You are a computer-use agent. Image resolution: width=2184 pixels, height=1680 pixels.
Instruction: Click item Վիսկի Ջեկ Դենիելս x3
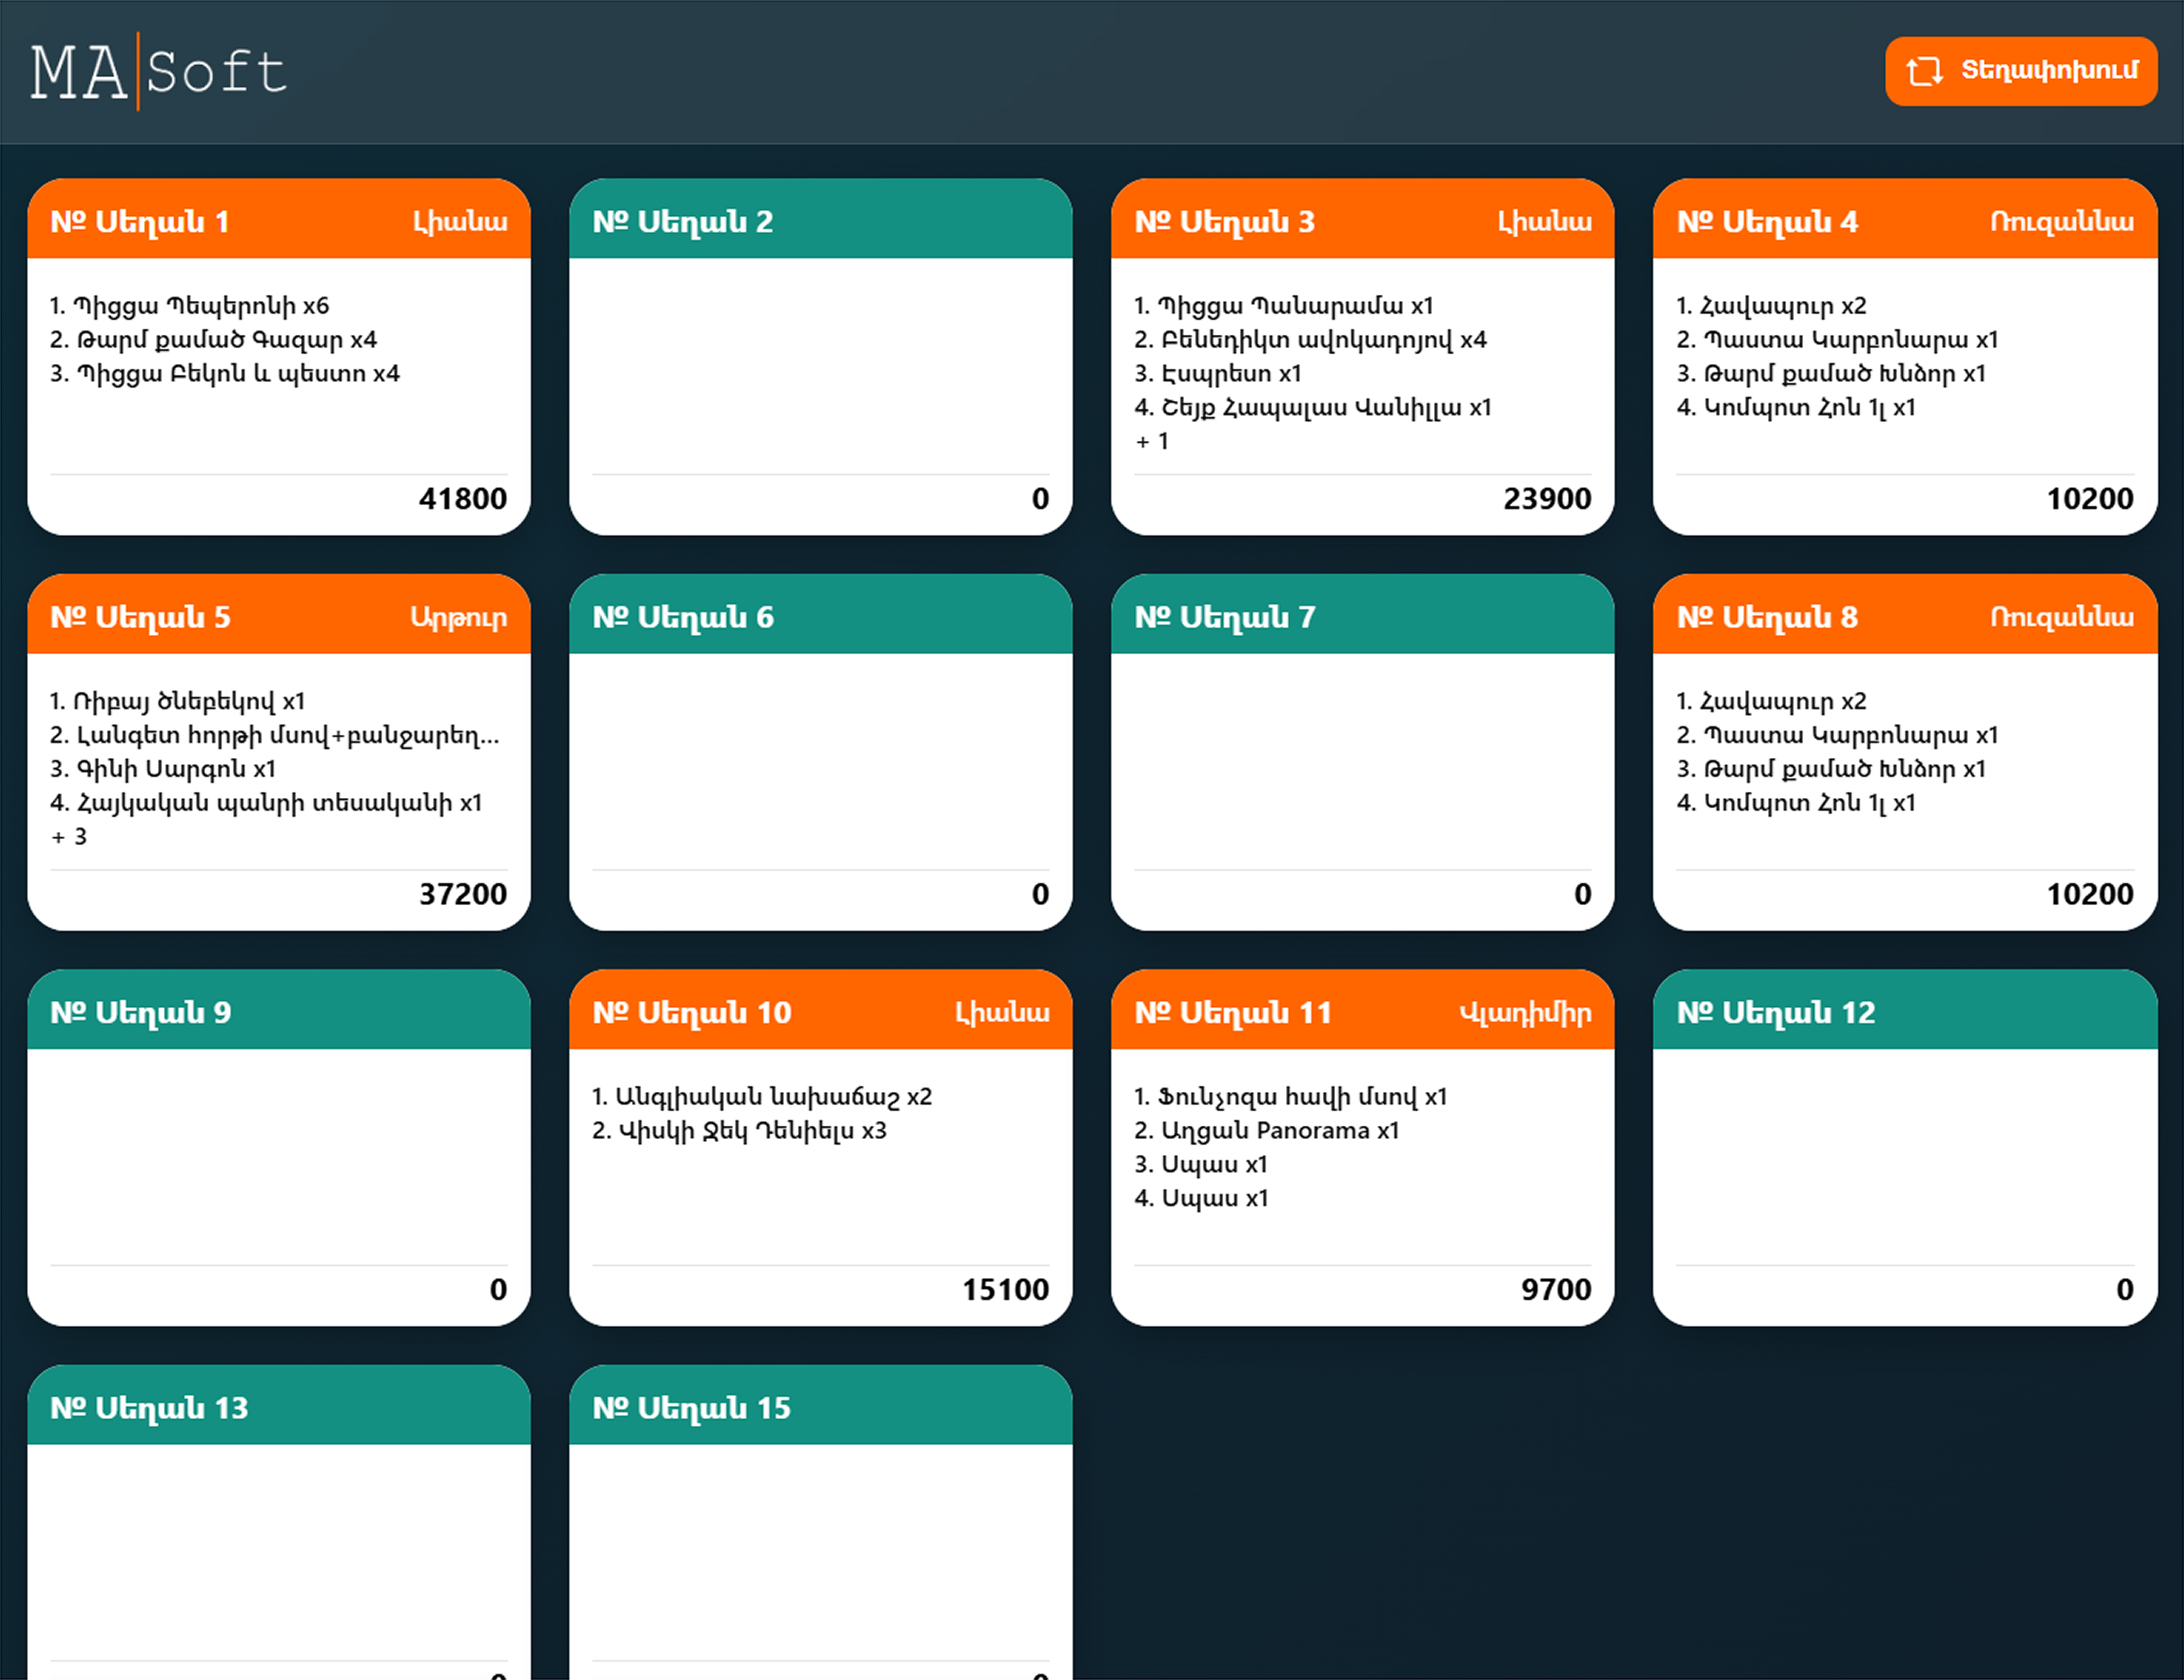740,1131
